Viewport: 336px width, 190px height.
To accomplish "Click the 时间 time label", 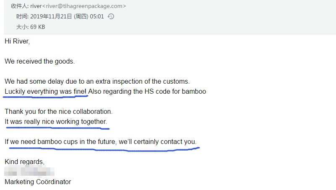I will 21,17.
